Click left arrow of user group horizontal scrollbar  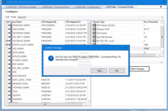tap(6, 104)
